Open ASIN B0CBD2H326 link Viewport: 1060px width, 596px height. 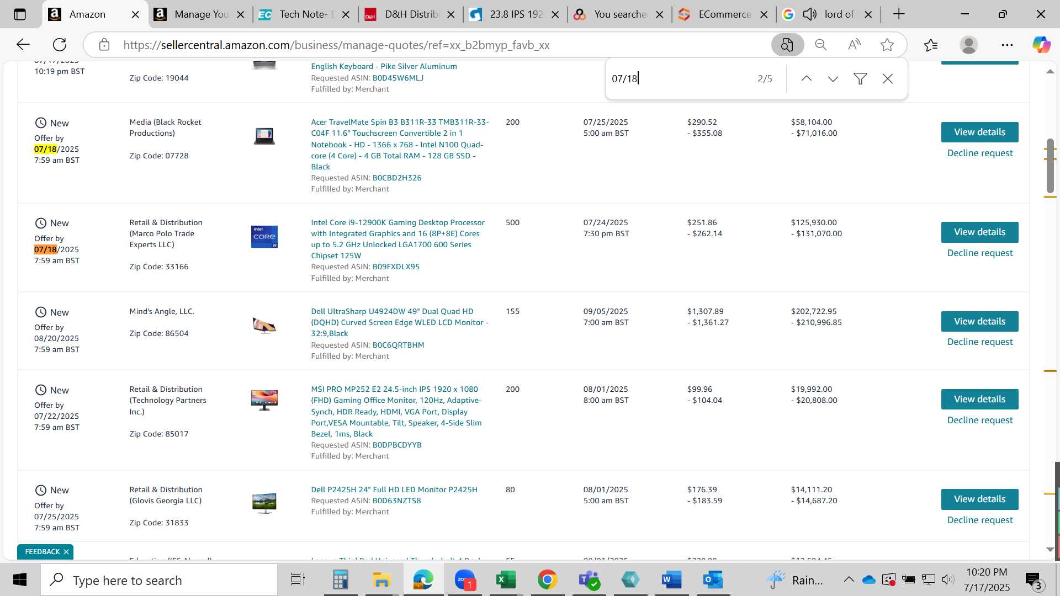coord(396,178)
